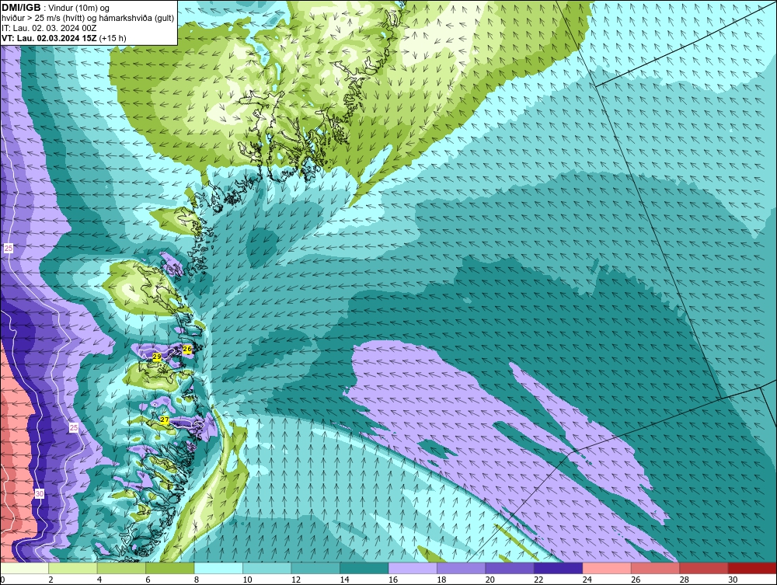Click the legend scale value 24
Viewport: 777px width, 585px height.
(x=587, y=580)
